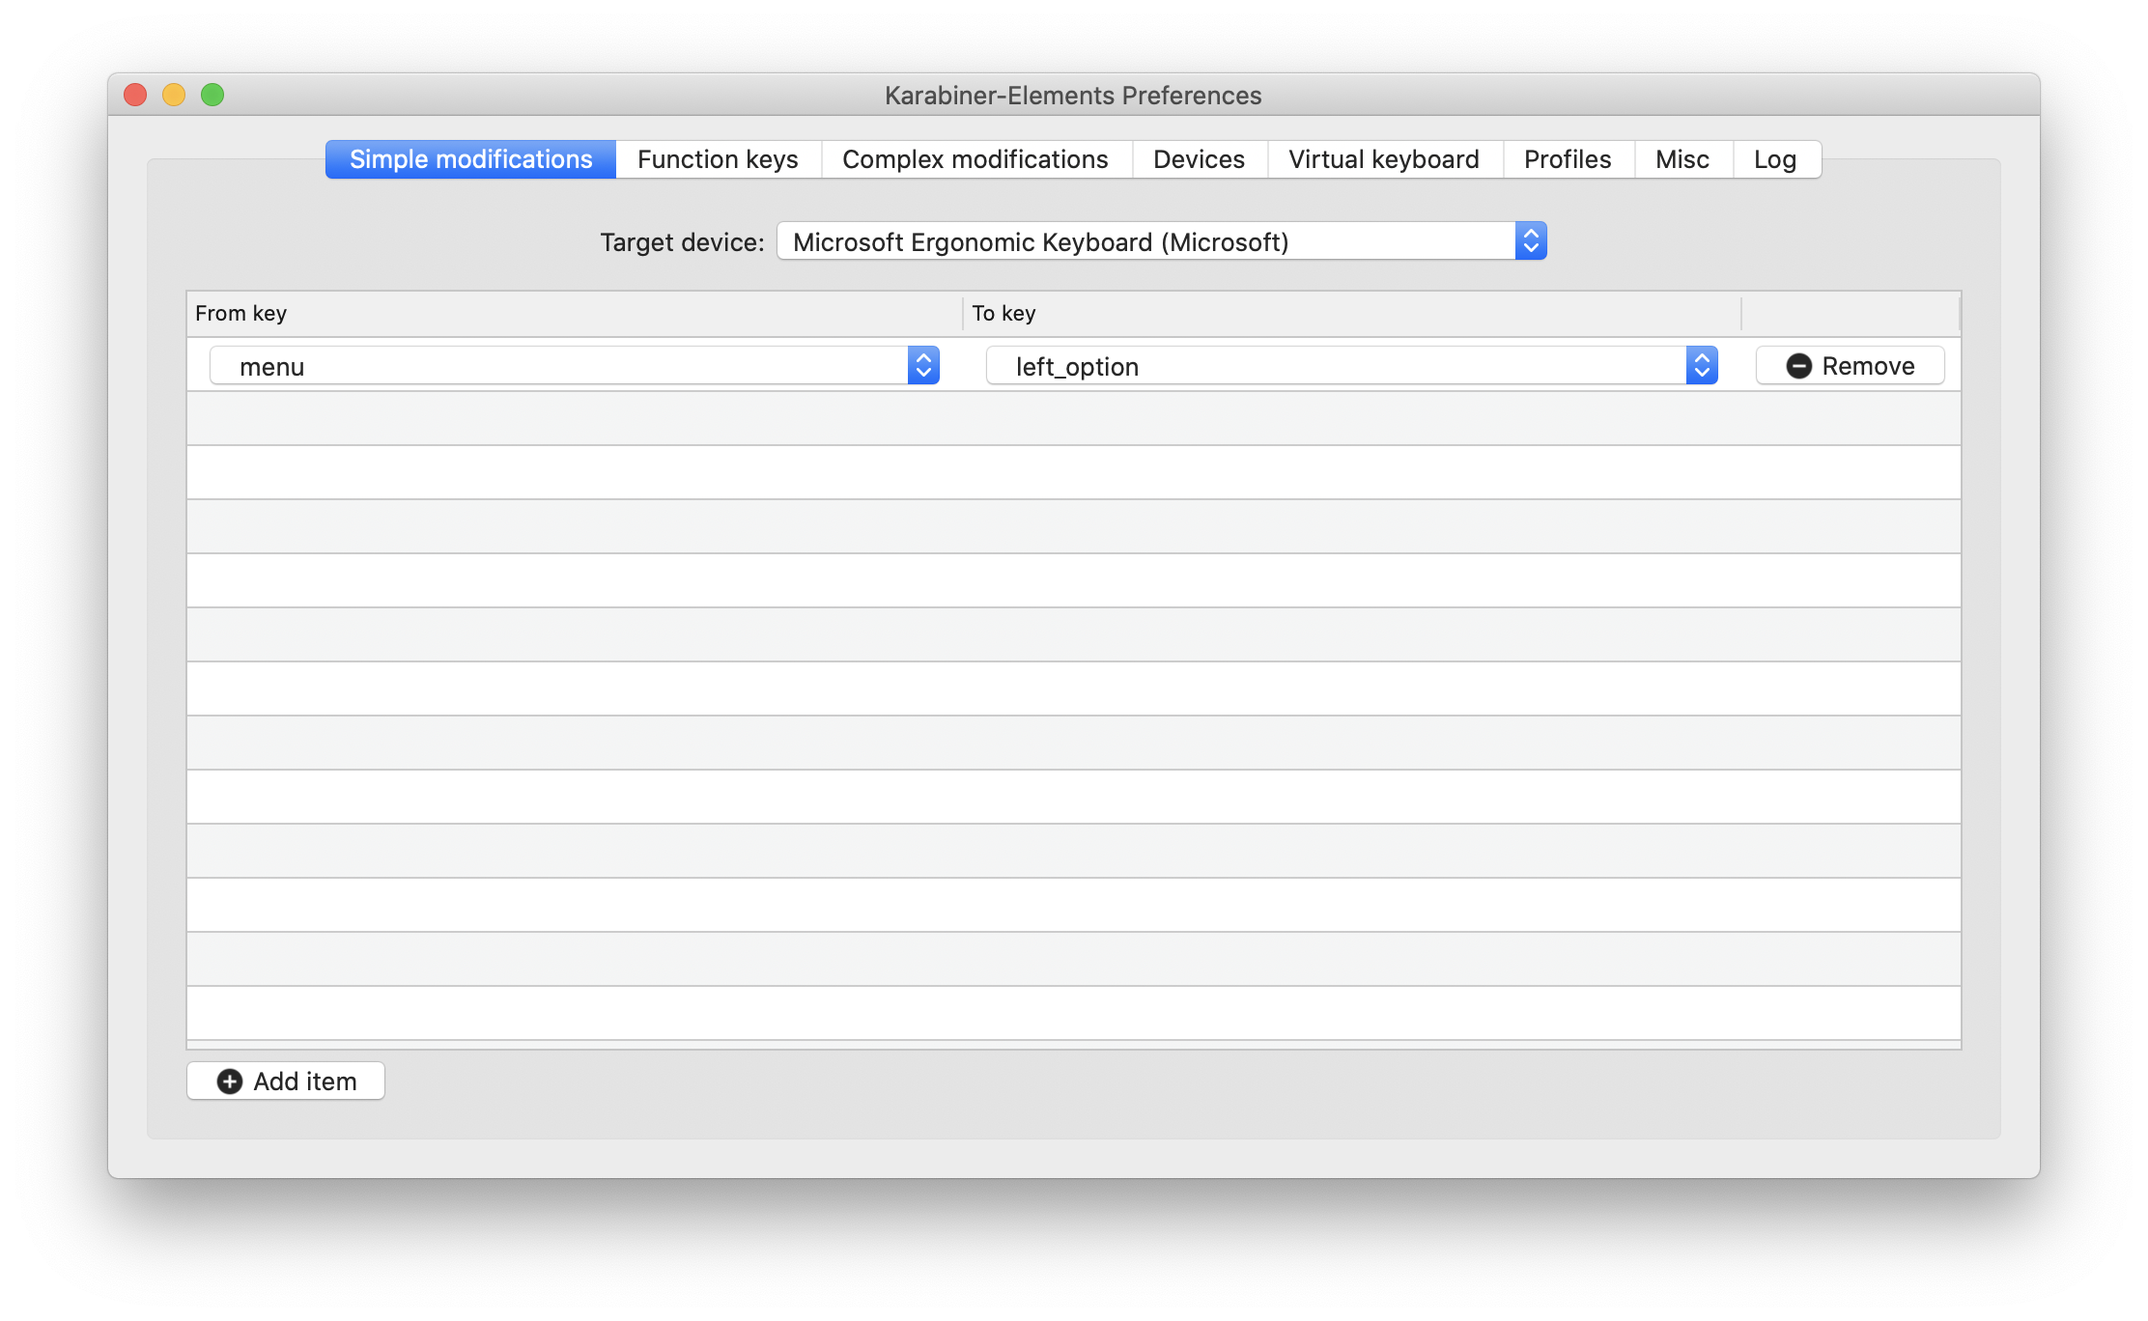Show the Log tab
This screenshot has height=1321, width=2148.
(1775, 159)
